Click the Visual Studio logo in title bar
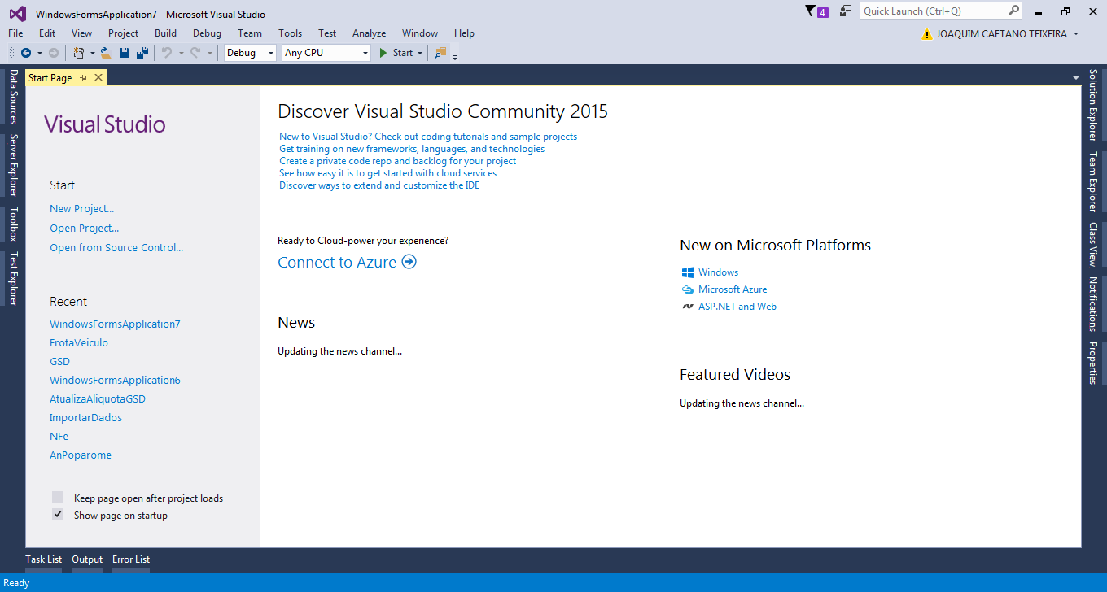1107x592 pixels. pyautogui.click(x=18, y=14)
